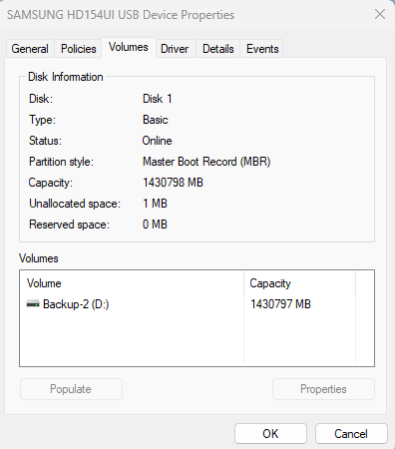The height and width of the screenshot is (449, 395).
Task: Close the Device Properties dialog
Action: 380,14
